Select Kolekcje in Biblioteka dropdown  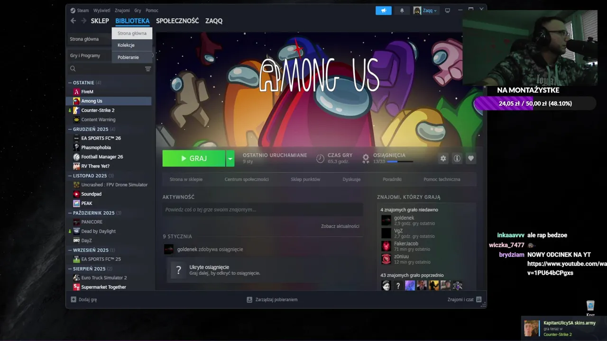[x=132, y=45]
